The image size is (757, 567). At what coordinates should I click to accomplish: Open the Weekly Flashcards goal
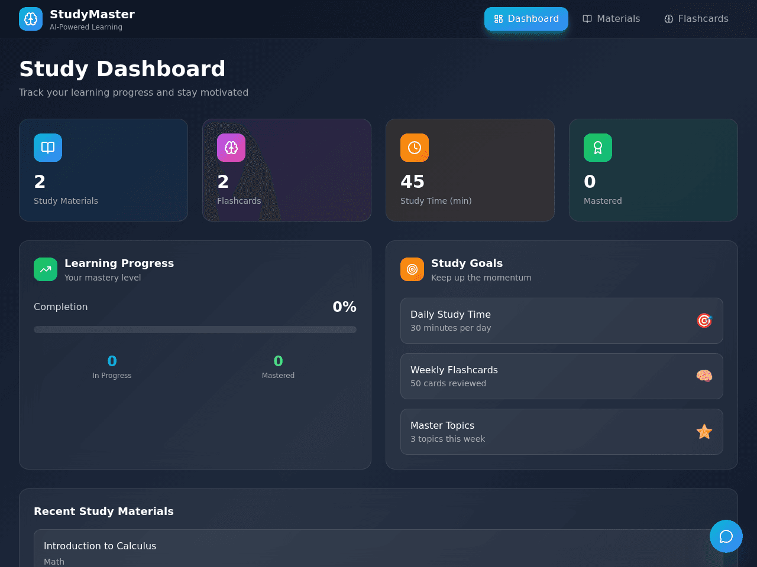click(x=562, y=376)
